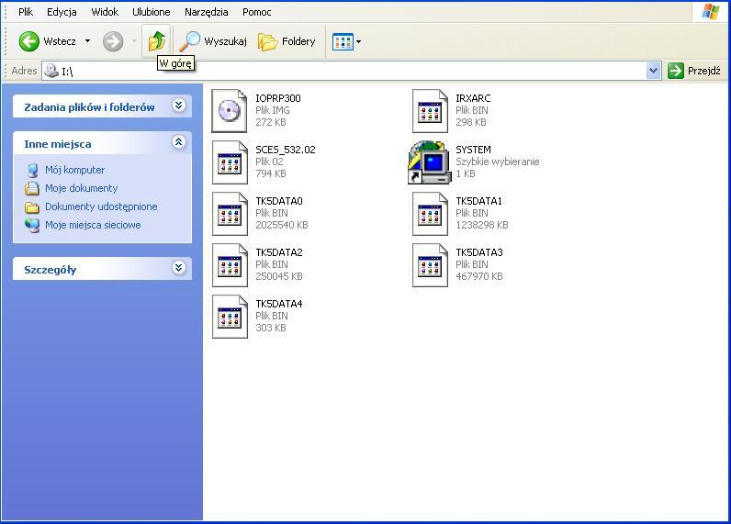The image size is (731, 524).
Task: Toggle the Foldery folder tree pane
Action: point(287,41)
